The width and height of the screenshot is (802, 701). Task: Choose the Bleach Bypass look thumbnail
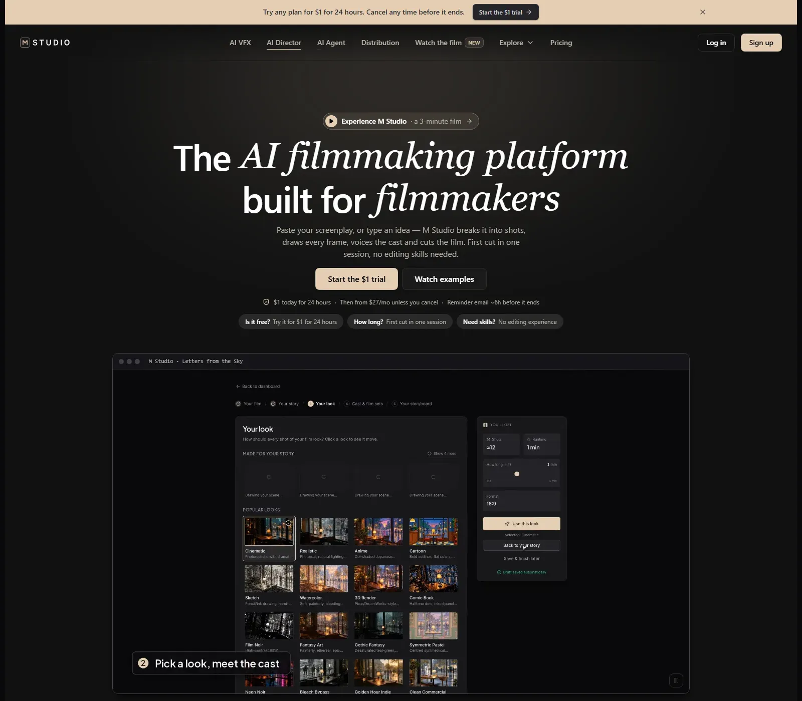click(324, 673)
